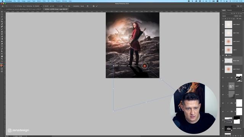Click the foreground color swatch

pyautogui.click(x=2, y=65)
